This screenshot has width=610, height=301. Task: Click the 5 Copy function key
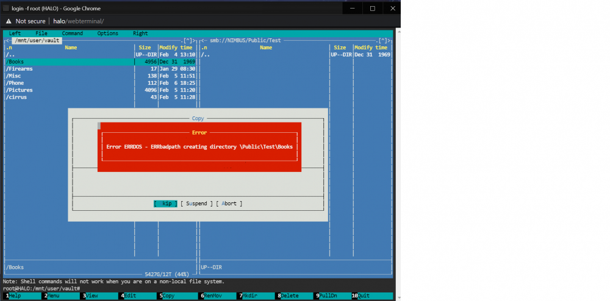coord(177,296)
